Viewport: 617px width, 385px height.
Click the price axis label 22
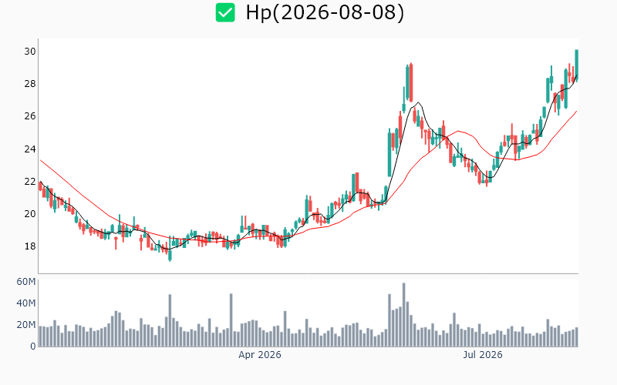pos(30,182)
